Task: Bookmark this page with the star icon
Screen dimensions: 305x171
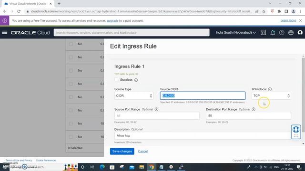Action: [x=264, y=11]
